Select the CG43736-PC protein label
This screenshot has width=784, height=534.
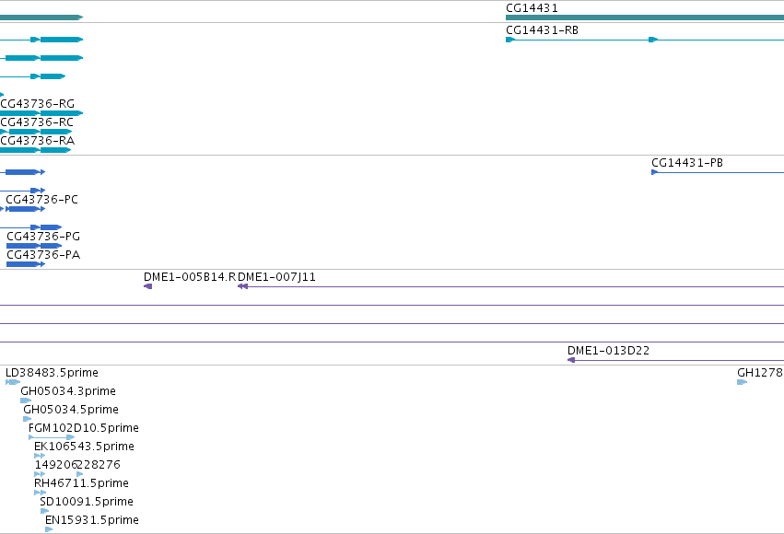42,200
